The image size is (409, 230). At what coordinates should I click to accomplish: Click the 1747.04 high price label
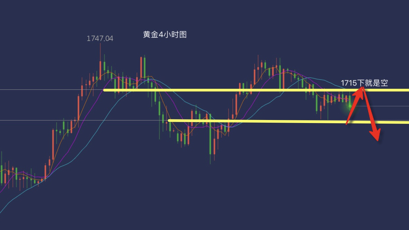coord(100,38)
